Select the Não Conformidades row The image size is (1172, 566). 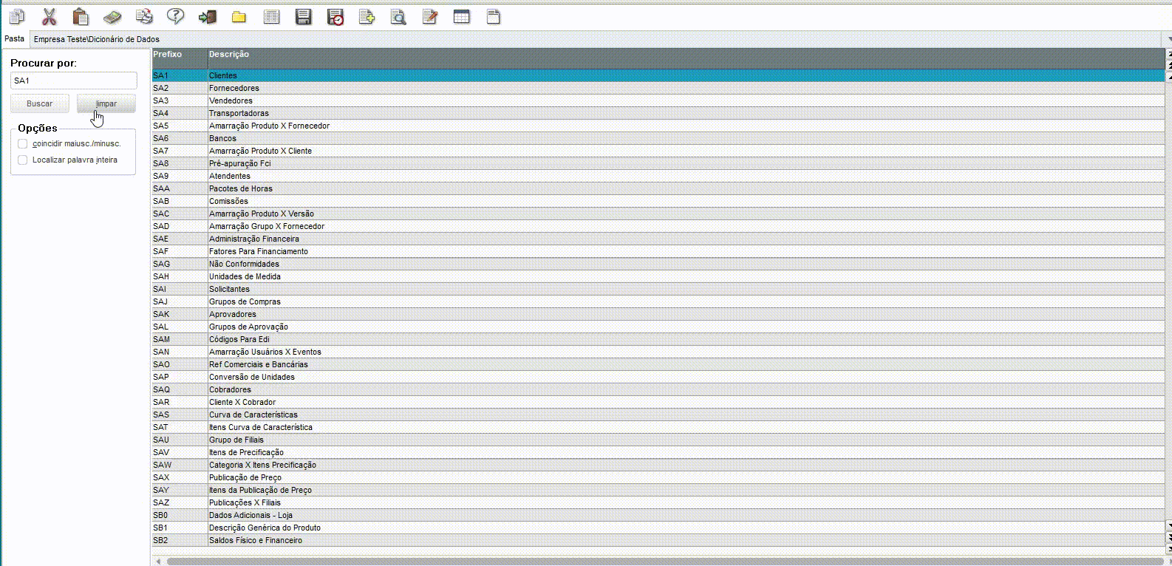[658, 264]
